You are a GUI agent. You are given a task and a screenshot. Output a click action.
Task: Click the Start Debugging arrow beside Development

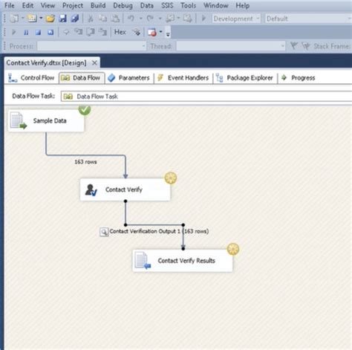pyautogui.click(x=203, y=19)
